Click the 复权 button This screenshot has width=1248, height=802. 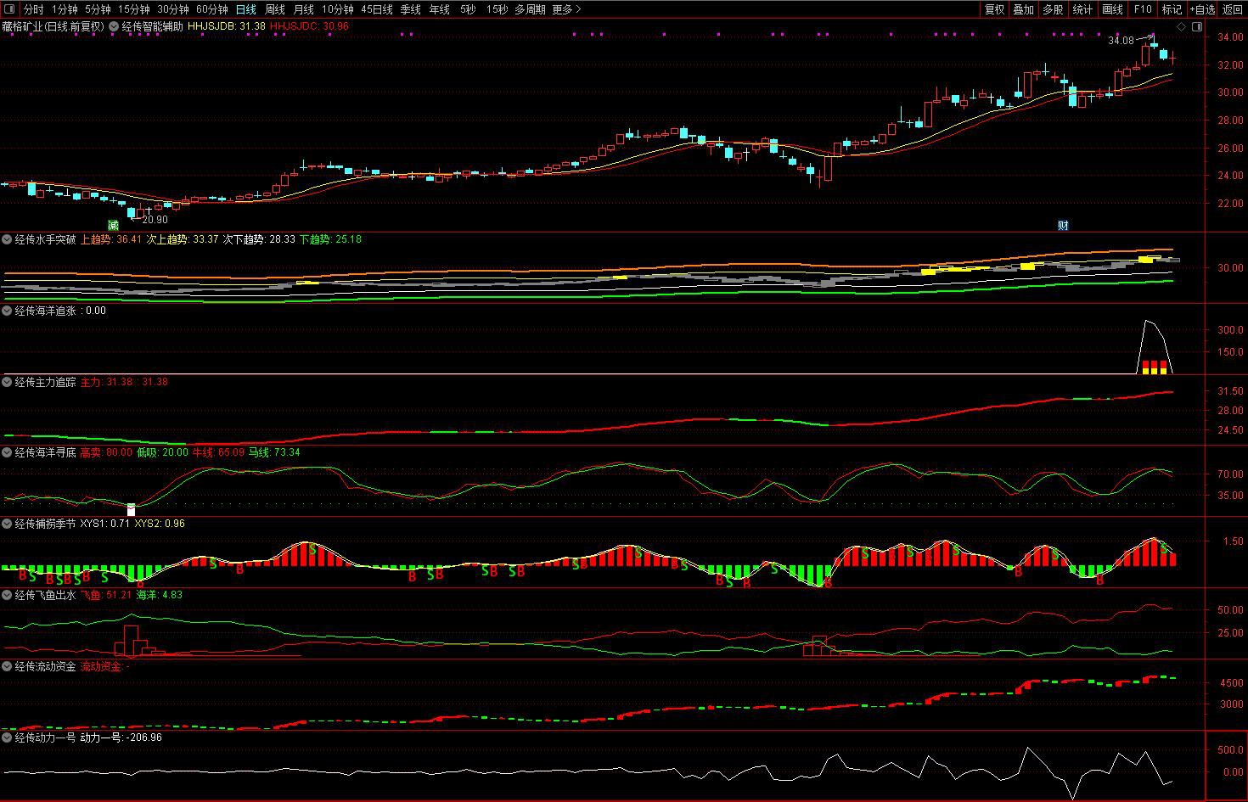point(994,9)
